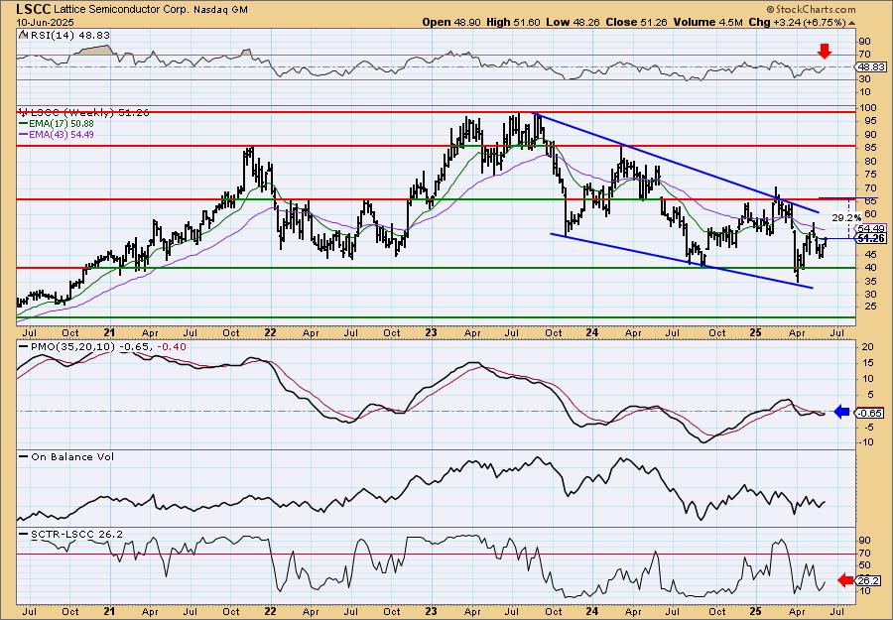The image size is (893, 620).
Task: Click the Open 48.90 value
Action: [451, 22]
